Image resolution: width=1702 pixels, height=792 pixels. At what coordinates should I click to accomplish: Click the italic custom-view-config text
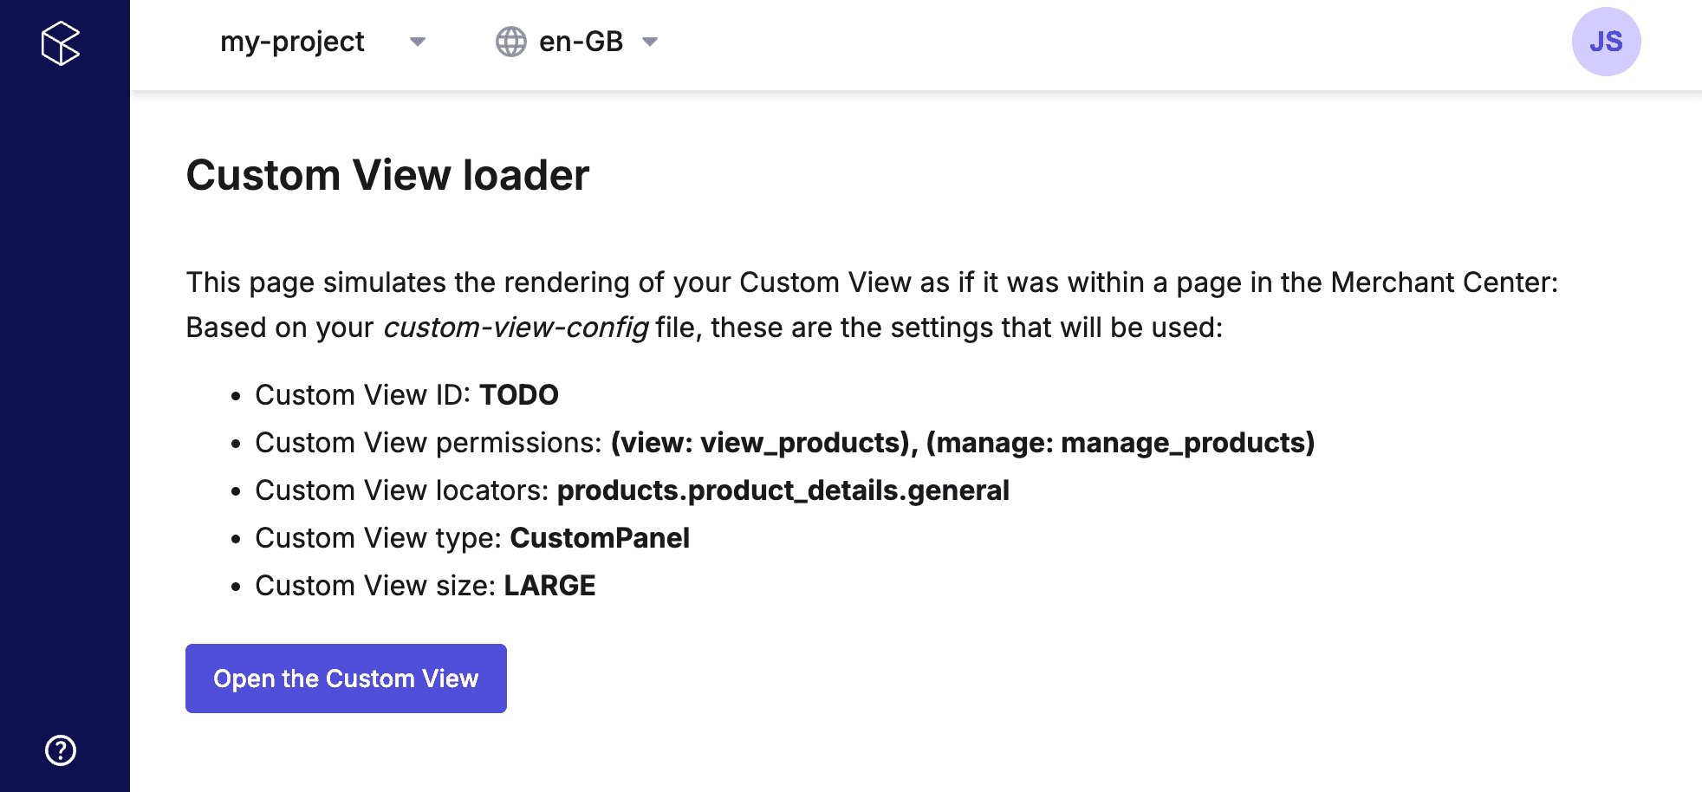coord(516,328)
